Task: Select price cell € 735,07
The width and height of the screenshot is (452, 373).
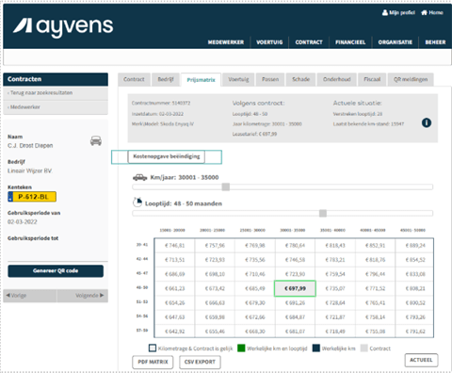Action: pyautogui.click(x=335, y=288)
